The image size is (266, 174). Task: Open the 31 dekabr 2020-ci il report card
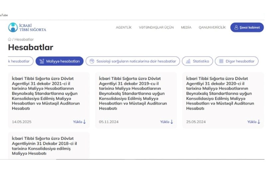[x=223, y=100]
